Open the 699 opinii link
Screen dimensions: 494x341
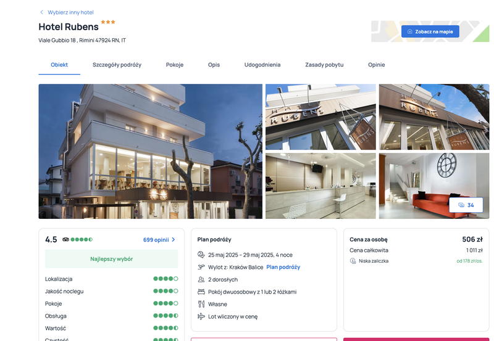(156, 240)
